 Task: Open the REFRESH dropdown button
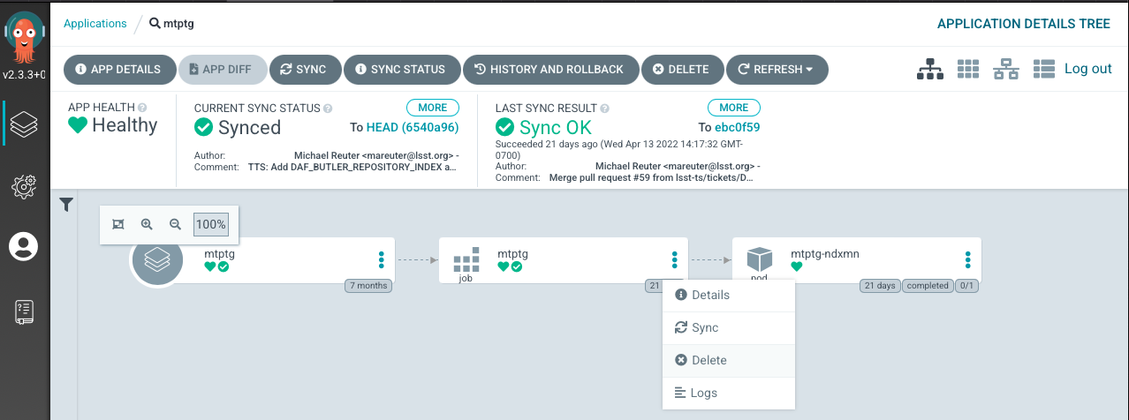click(x=777, y=70)
